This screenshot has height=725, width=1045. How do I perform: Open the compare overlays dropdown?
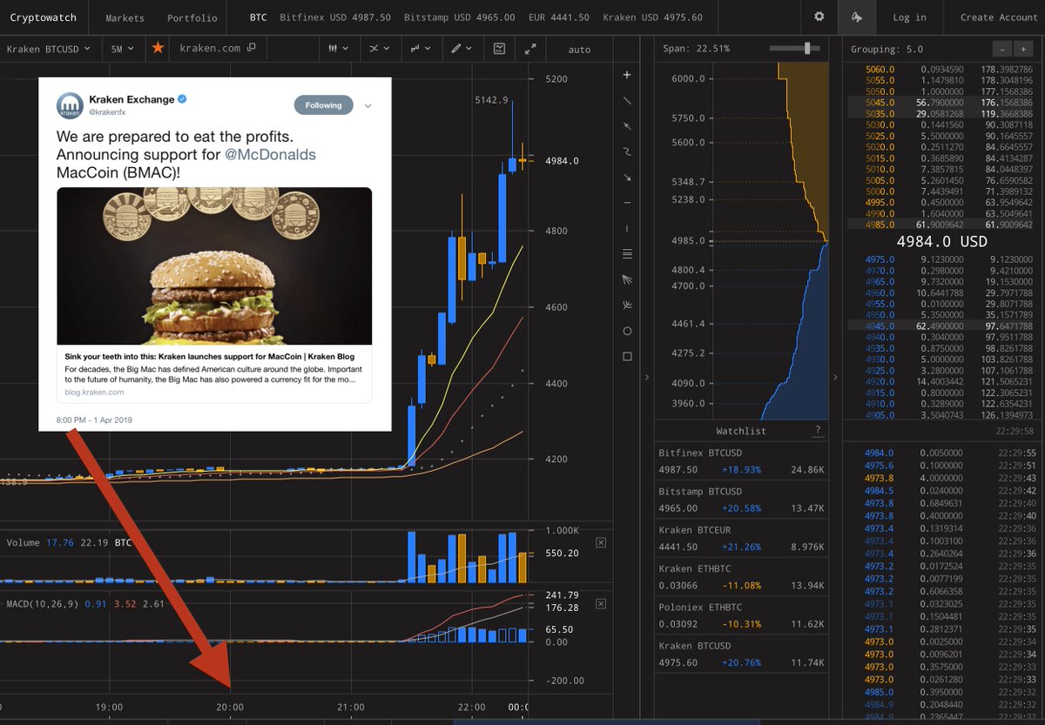(378, 49)
